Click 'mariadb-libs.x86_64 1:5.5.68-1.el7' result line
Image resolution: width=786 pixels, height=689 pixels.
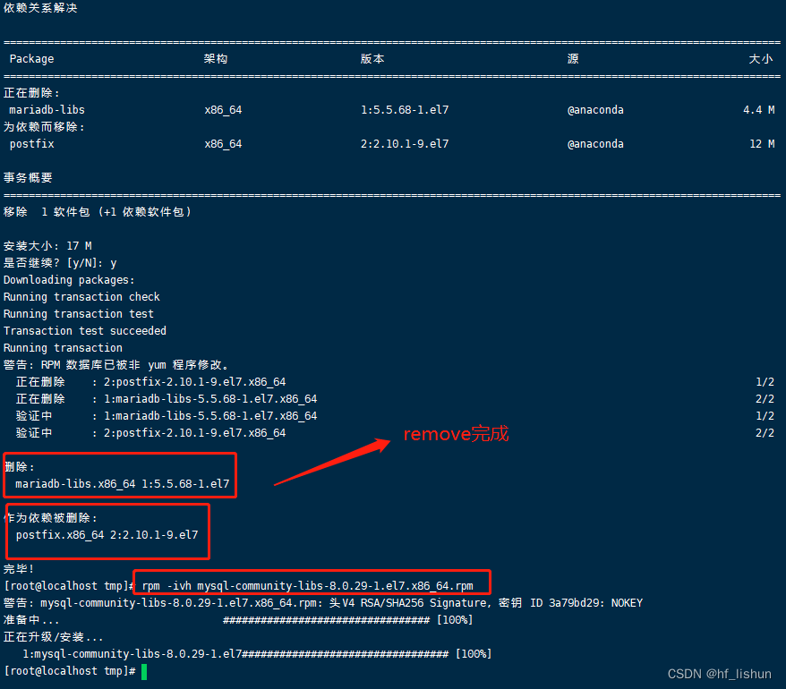coord(123,484)
